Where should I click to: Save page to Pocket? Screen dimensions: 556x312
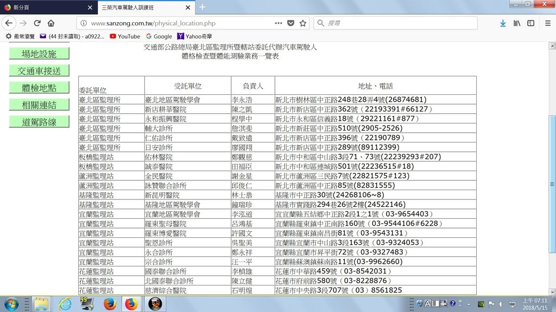point(290,23)
